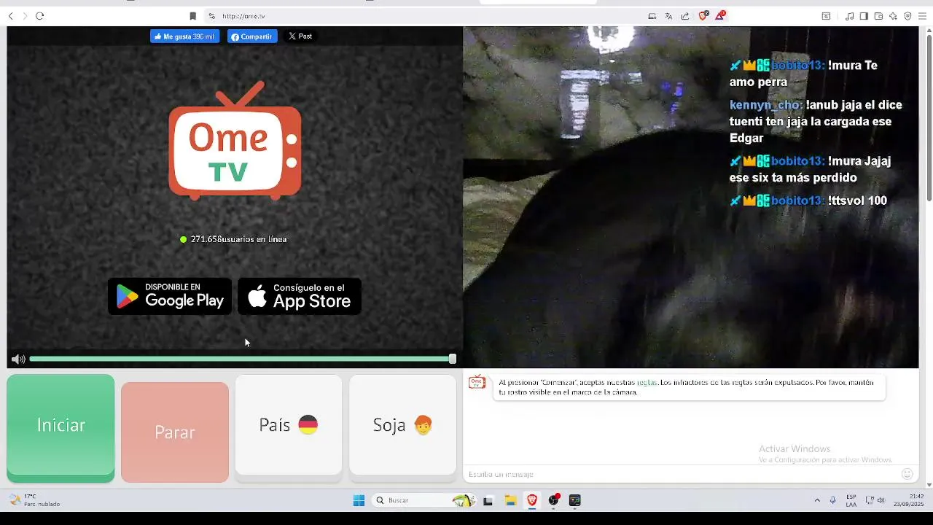The image size is (933, 525).
Task: Open the Brave Shields lion icon
Action: [703, 16]
